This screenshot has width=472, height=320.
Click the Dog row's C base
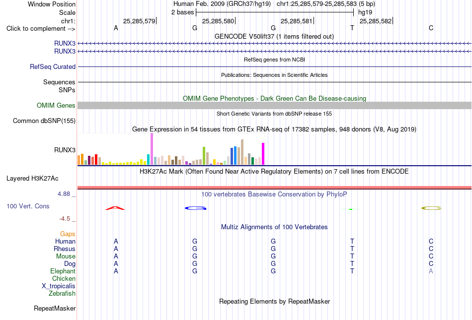click(x=431, y=264)
